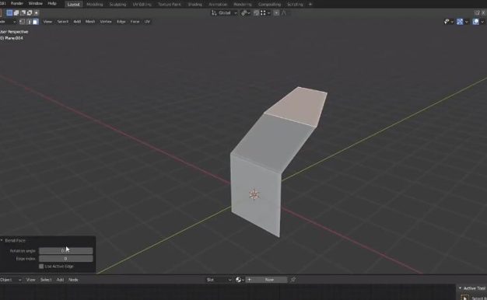Click the subtract selection mode icon

23,12
